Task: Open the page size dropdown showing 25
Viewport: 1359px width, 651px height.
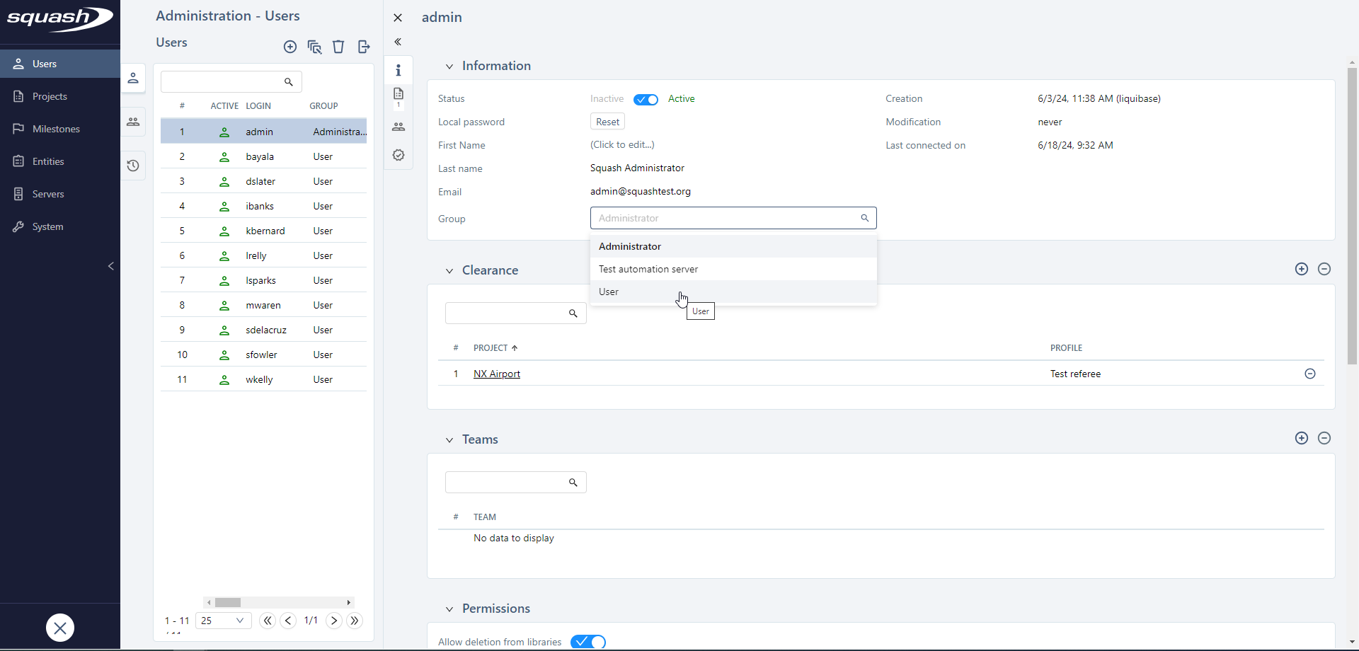Action: (x=223, y=621)
